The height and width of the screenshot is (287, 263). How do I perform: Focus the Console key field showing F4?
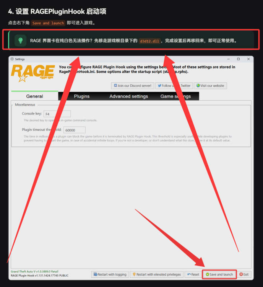tap(57, 114)
